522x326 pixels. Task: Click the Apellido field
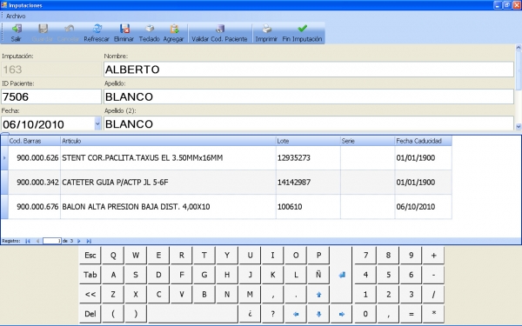click(309, 96)
